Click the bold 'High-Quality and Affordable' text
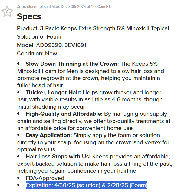 64,114
